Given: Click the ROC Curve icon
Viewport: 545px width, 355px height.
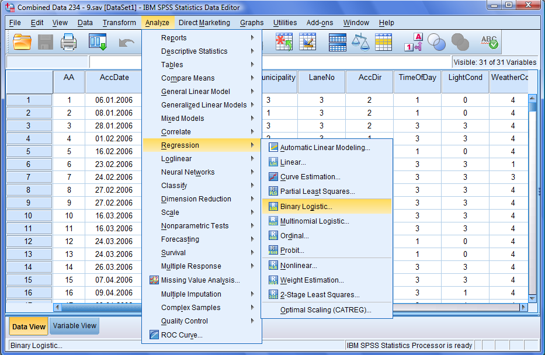Looking at the screenshot, I should point(154,335).
